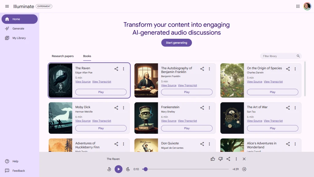Click the On the Origin of Species thumbnail
314x177 pixels.
click(232, 81)
